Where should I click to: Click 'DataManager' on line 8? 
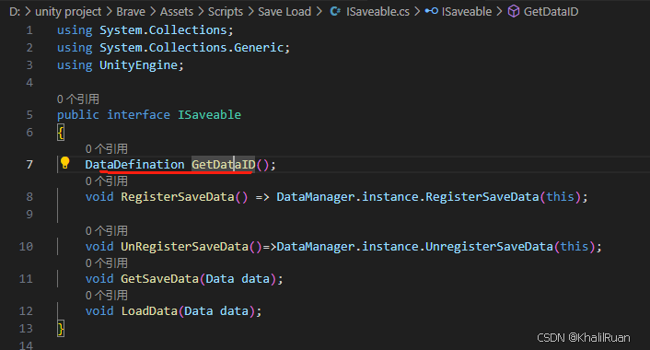[316, 196]
